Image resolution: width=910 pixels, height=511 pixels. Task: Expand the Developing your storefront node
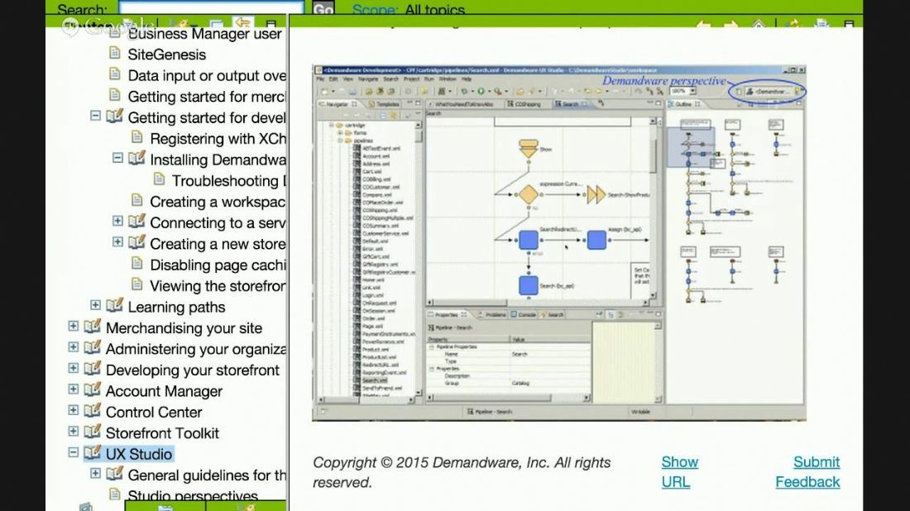(x=73, y=368)
